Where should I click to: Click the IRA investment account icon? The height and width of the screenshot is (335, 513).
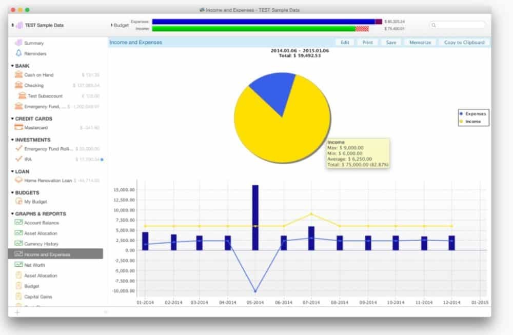point(19,160)
